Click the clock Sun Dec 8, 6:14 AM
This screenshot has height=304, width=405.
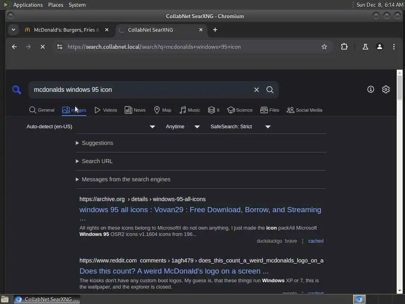[380, 5]
